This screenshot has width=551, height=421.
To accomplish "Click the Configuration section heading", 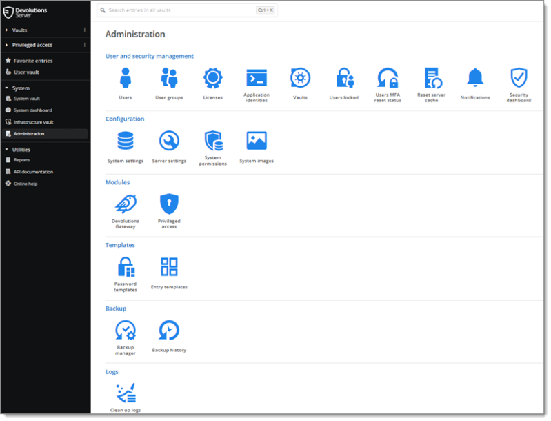I will coord(125,119).
